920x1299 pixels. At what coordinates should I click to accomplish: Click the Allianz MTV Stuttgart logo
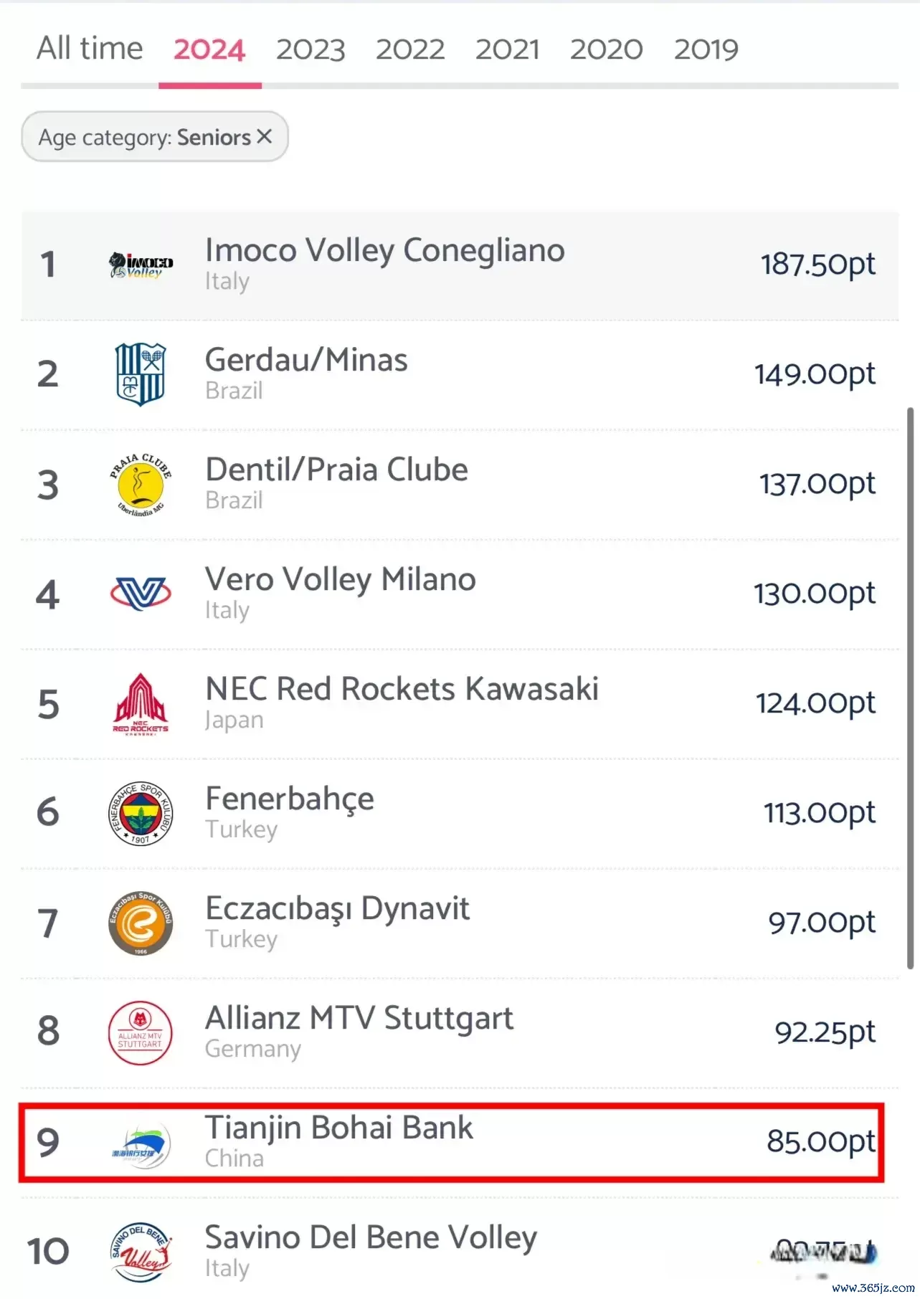141,1032
